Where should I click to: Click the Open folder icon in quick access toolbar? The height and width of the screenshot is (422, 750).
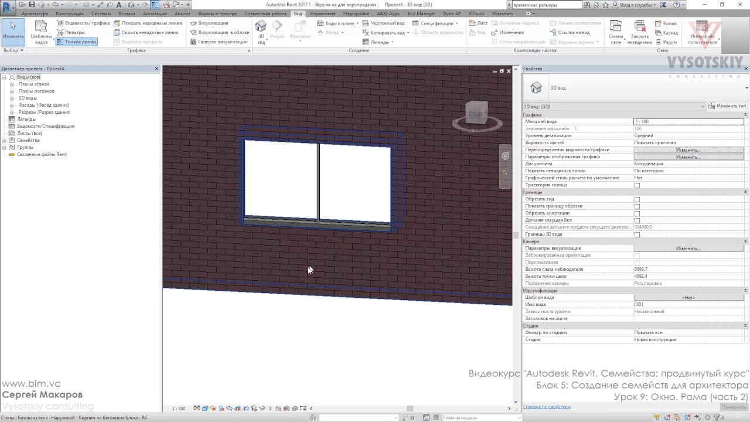point(22,5)
